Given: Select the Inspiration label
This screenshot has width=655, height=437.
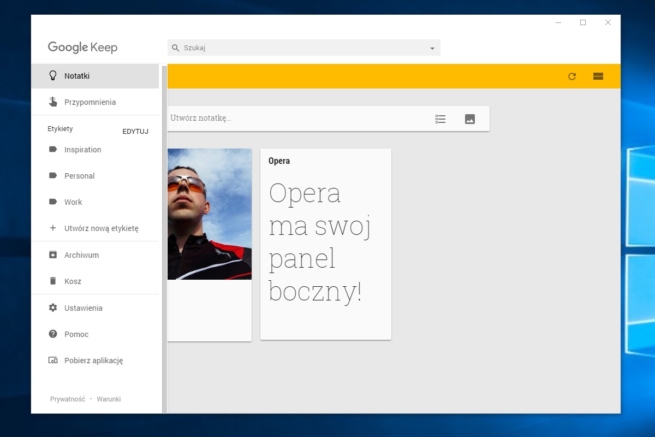Looking at the screenshot, I should (x=82, y=150).
